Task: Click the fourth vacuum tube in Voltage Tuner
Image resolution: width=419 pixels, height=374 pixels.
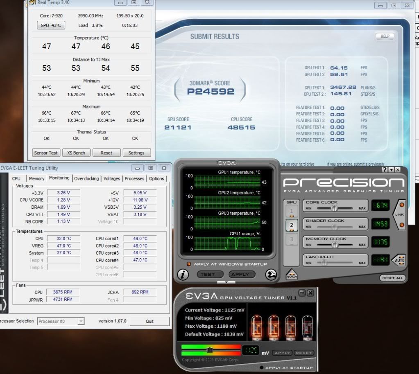Action: pyautogui.click(x=307, y=327)
